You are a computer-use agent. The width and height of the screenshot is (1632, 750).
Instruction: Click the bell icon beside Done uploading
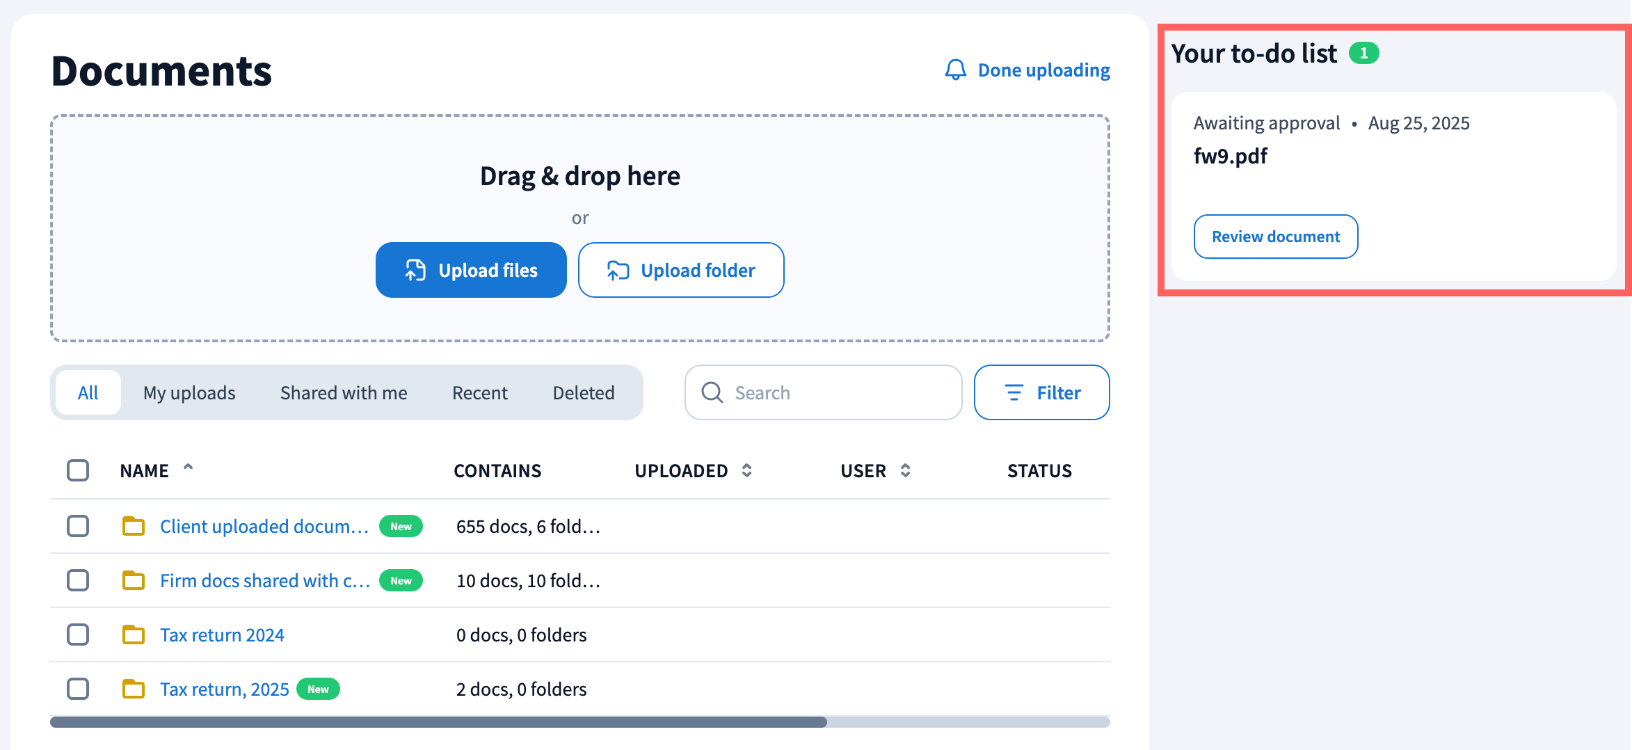955,70
